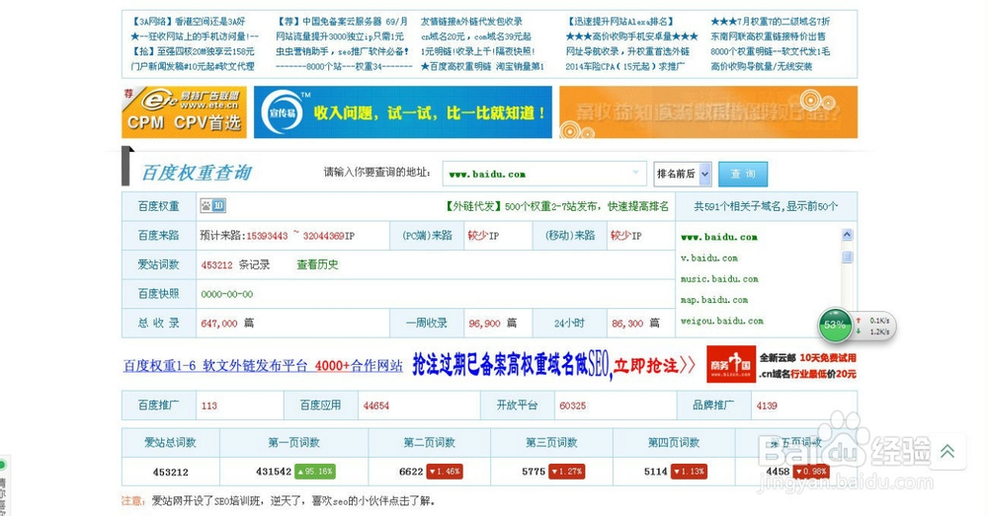Image resolution: width=988 pixels, height=516 pixels.
Task: Open the address input dropdown arrow
Action: tap(635, 173)
